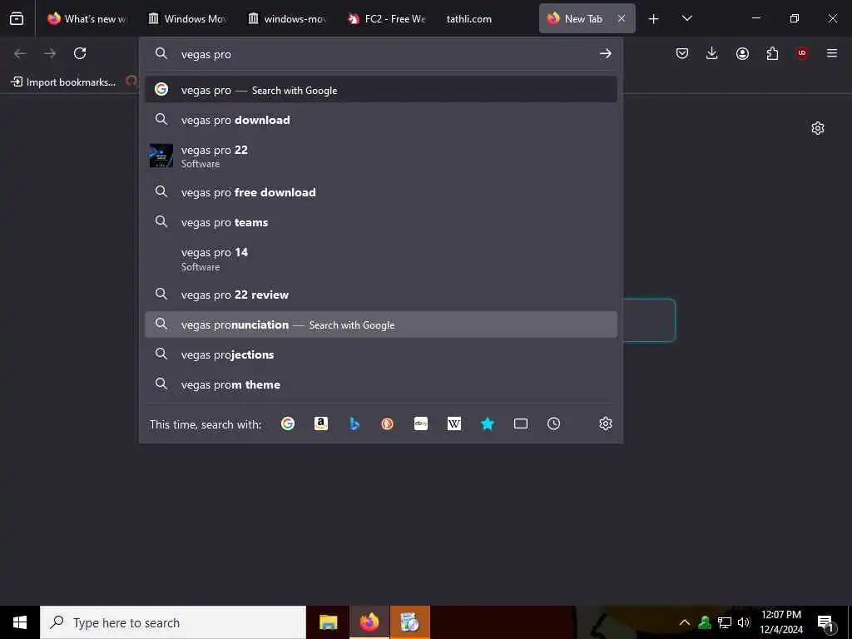
Task: Search this time with Amazon icon
Action: [x=321, y=424]
